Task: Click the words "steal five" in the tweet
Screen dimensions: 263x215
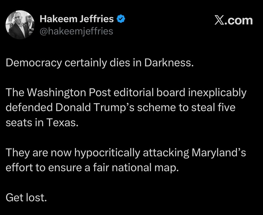Action: pos(213,107)
